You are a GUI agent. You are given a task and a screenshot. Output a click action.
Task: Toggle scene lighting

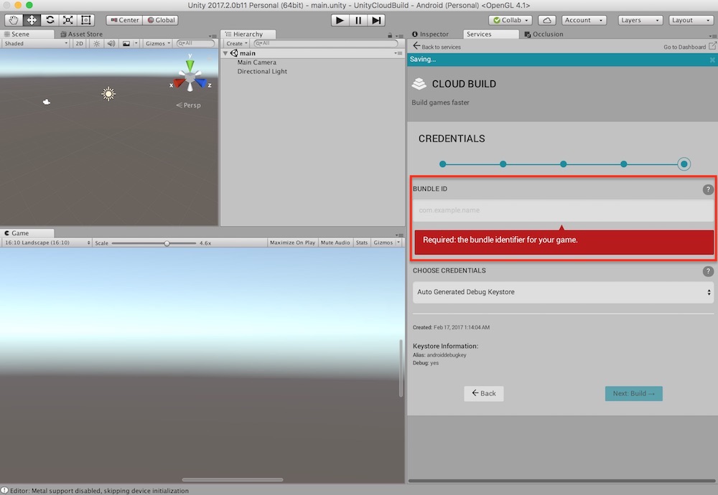(x=95, y=43)
